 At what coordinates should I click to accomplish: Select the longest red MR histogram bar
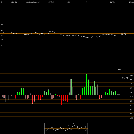[x=62, y=100]
